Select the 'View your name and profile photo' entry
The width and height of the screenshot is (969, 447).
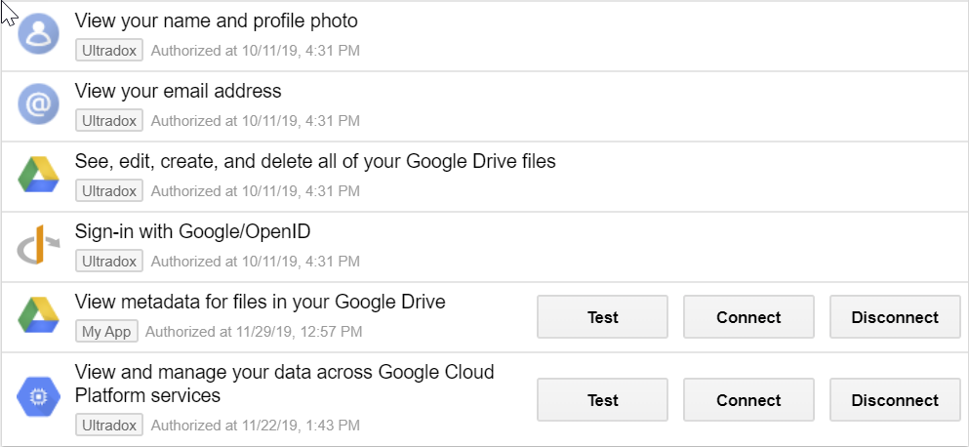pyautogui.click(x=484, y=36)
